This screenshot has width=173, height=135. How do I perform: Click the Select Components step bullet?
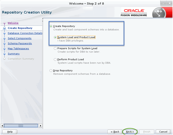5,38
